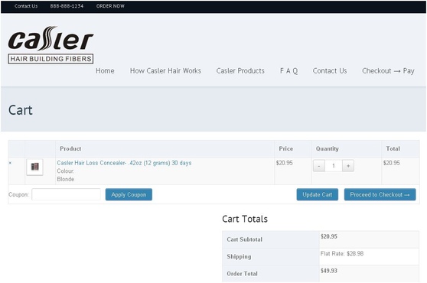Click the Flat Rate: $28.98 shipping text

[342, 254]
